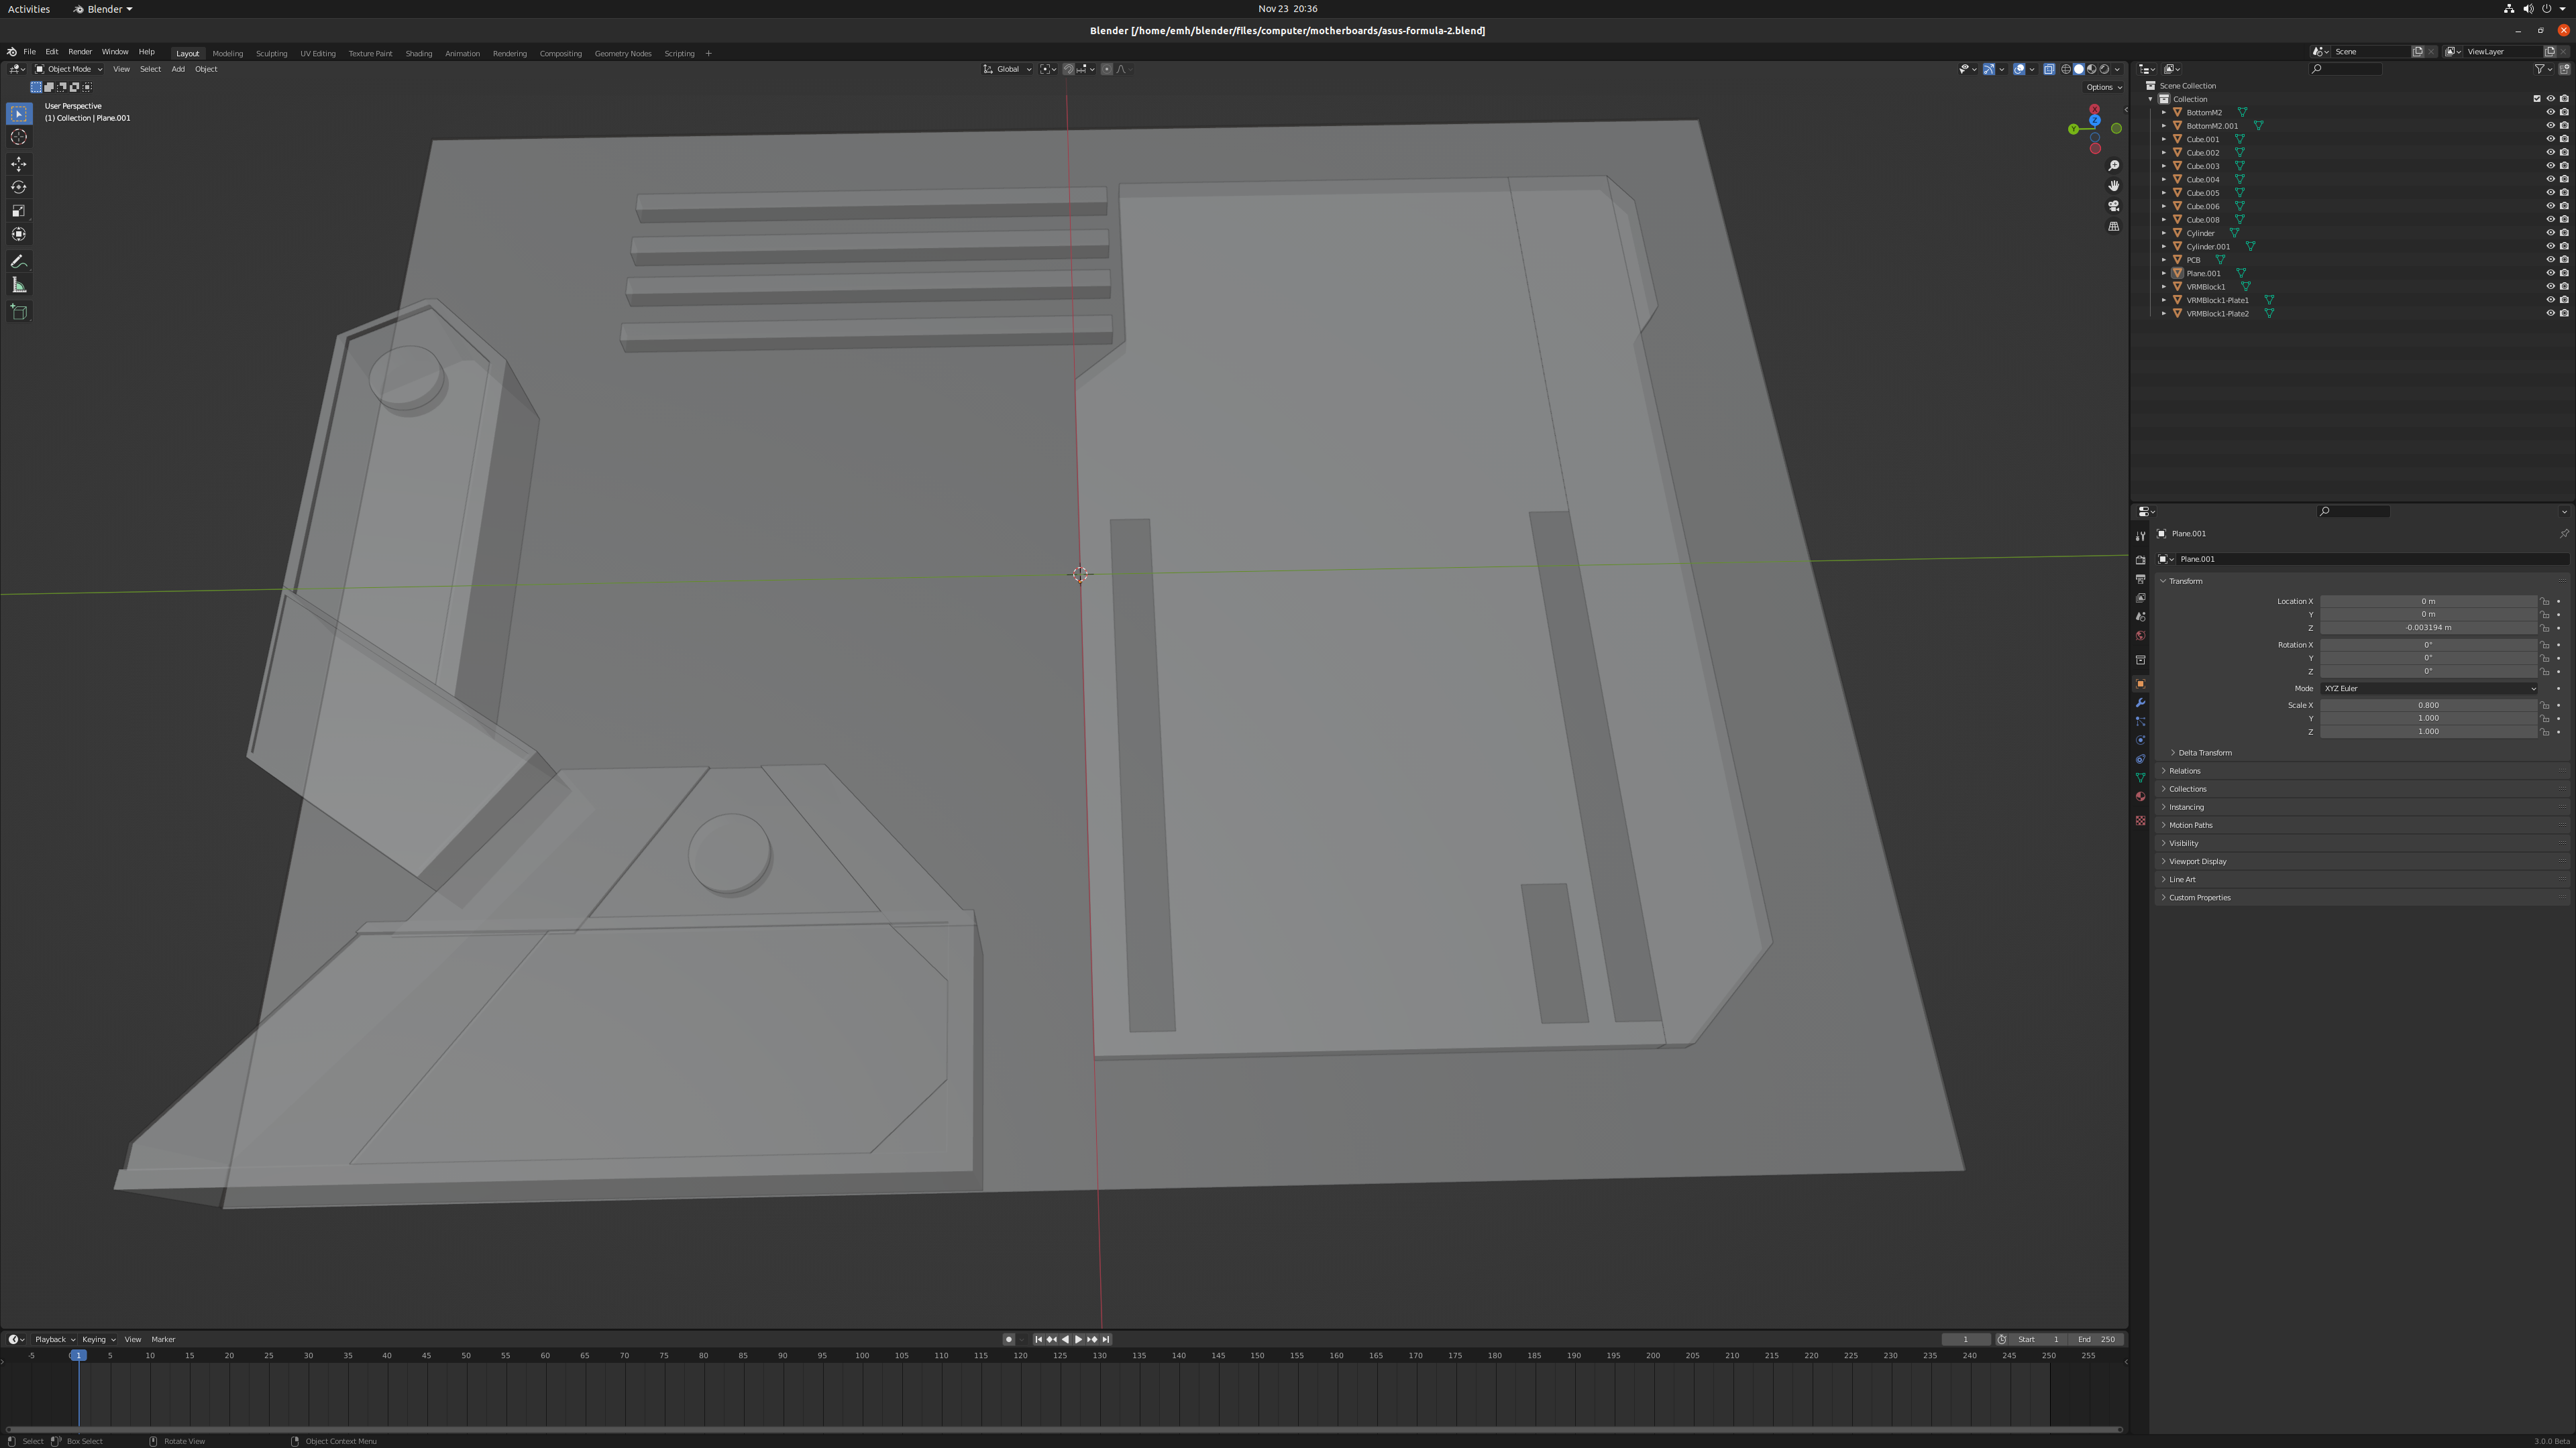Click the timeline End frame field
The height and width of the screenshot is (1448, 2576).
coord(2097,1340)
